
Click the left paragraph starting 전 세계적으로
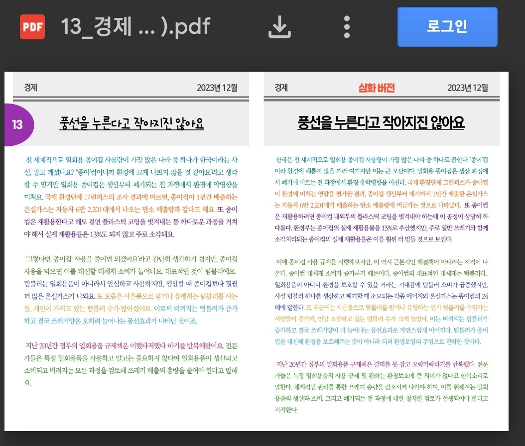tap(131, 197)
